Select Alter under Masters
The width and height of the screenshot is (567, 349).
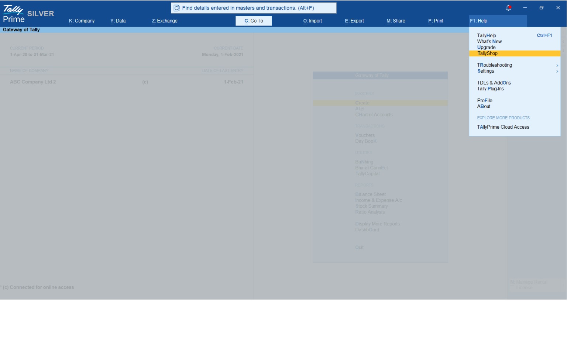tap(360, 109)
